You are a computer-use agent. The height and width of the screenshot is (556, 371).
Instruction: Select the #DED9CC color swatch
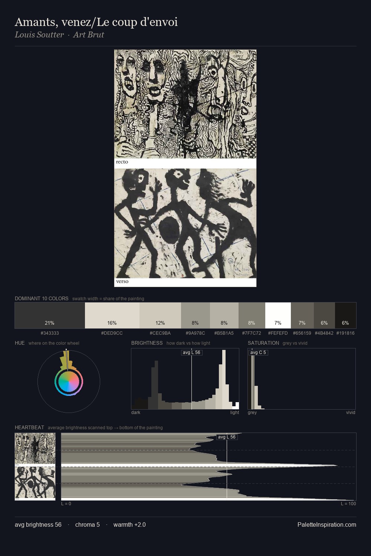[x=112, y=315]
